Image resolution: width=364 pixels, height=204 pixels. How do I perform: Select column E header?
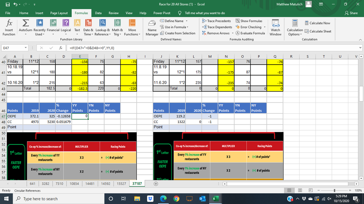pos(80,56)
